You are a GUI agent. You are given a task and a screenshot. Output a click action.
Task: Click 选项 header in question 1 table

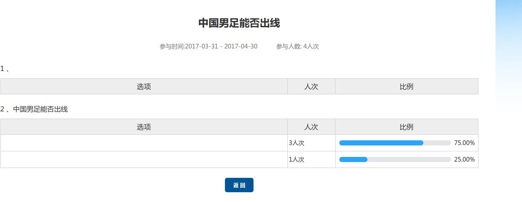pyautogui.click(x=144, y=86)
